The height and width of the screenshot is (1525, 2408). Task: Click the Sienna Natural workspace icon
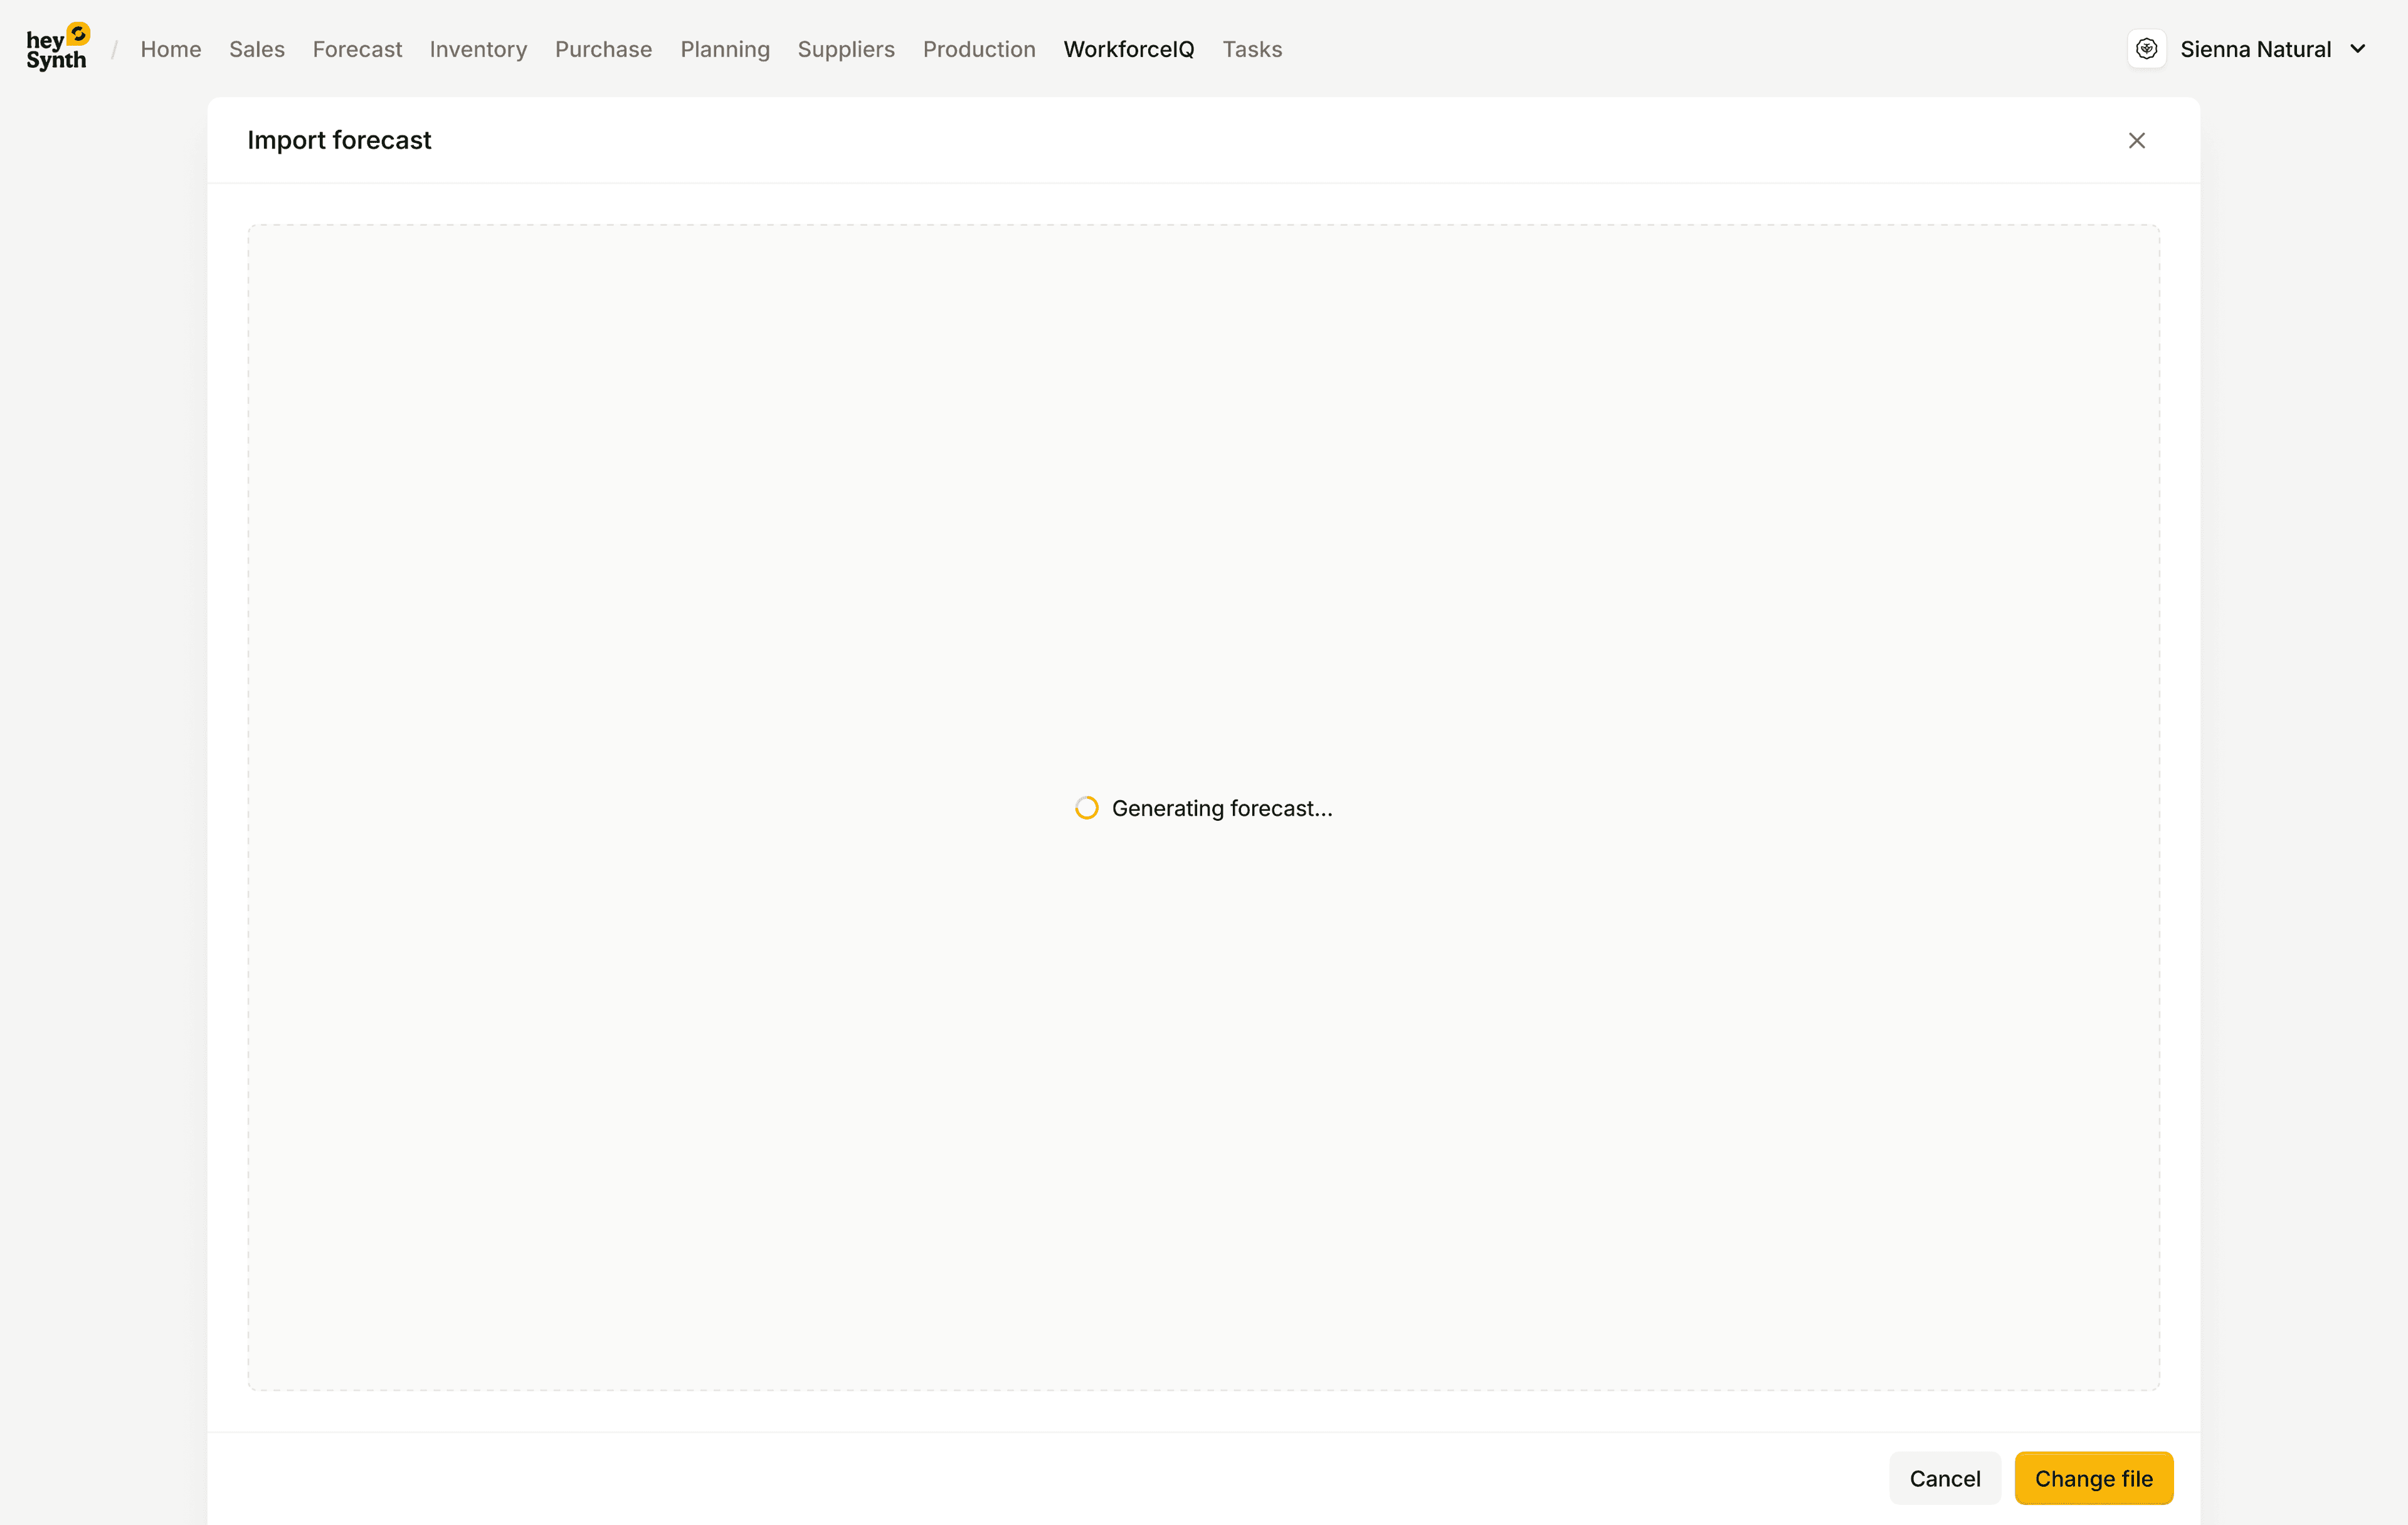point(2146,49)
